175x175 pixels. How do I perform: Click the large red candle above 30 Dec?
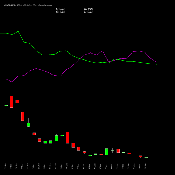pyautogui.click(x=68, y=138)
